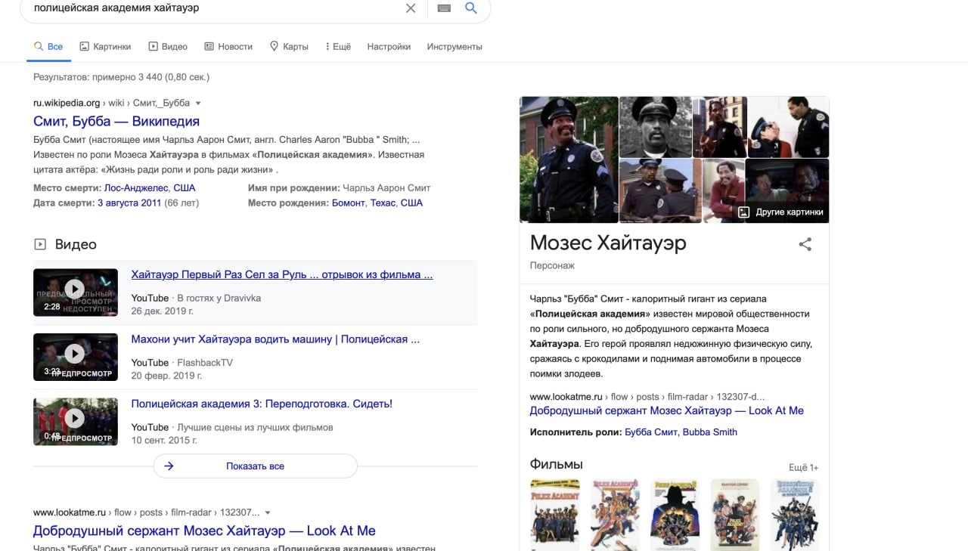Screen dimensions: 968x551
Task: Click the Показать все videos button
Action: (255, 466)
